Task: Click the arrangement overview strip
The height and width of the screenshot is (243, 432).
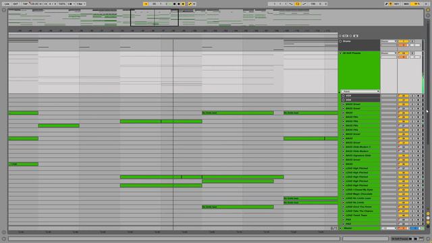Action: [216, 18]
